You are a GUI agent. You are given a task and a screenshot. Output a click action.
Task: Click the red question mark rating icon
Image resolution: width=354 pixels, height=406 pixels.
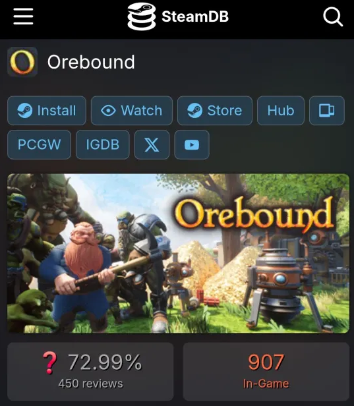coord(50,362)
